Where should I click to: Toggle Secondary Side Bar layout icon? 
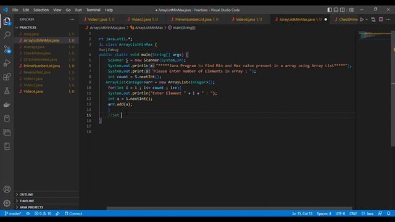[343, 10]
